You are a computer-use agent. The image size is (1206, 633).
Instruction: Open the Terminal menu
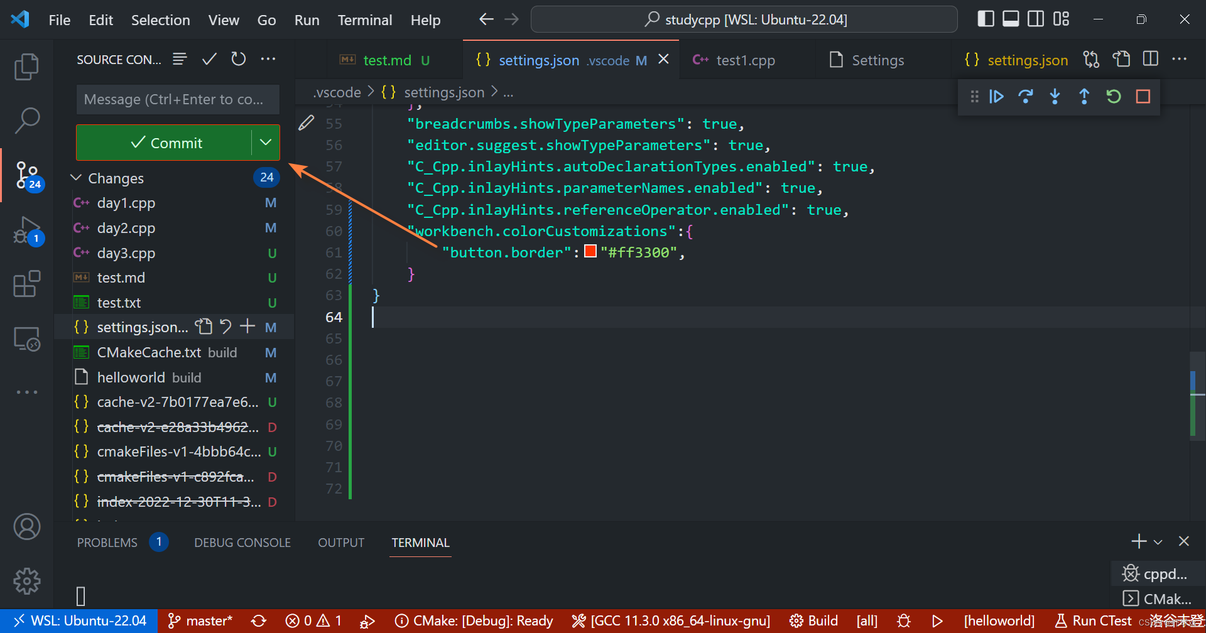pyautogui.click(x=365, y=20)
